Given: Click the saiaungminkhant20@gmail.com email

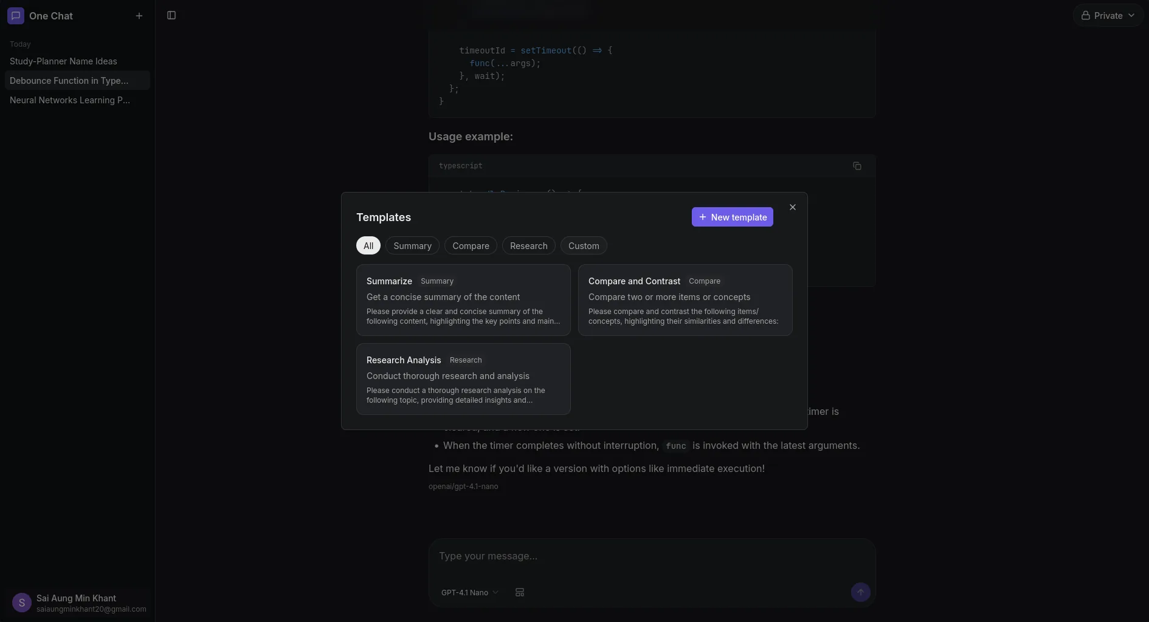Looking at the screenshot, I should tap(91, 609).
